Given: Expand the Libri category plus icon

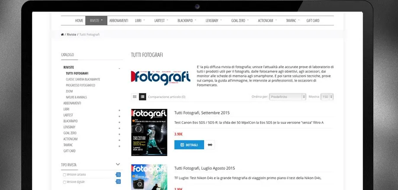Looking at the screenshot, I should [119, 110].
